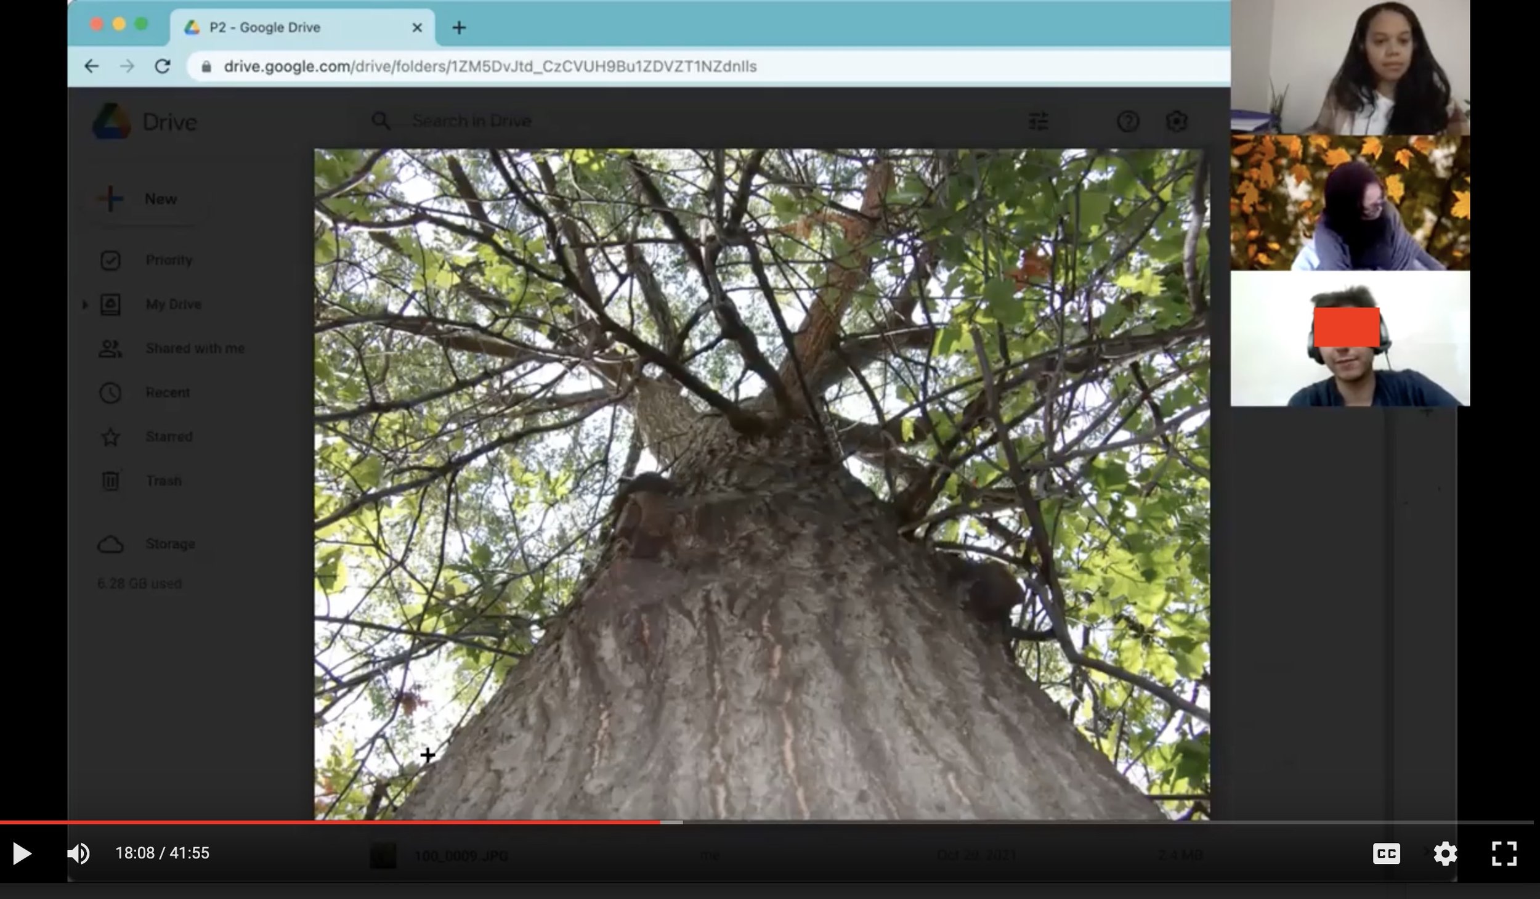
Task: Click the browser lock icon
Action: pos(207,67)
